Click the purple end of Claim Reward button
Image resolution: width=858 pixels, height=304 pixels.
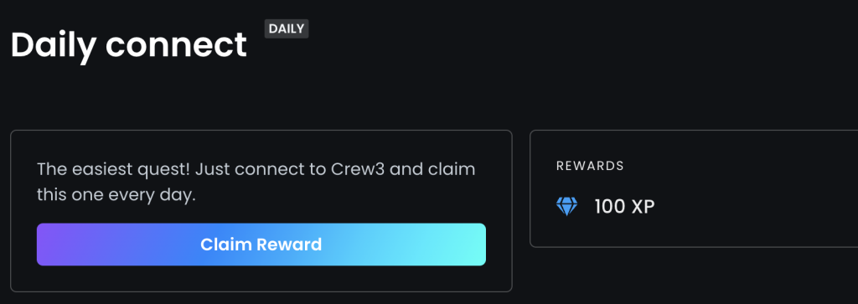[x=54, y=245]
